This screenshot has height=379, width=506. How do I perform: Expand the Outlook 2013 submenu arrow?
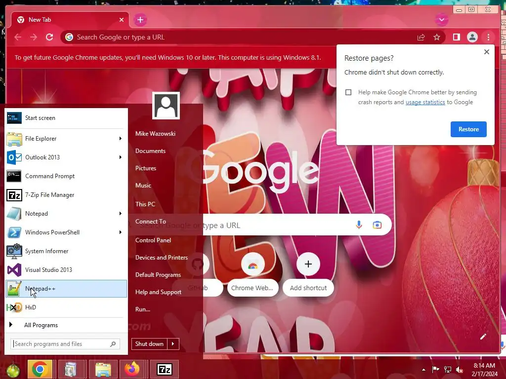tap(121, 157)
